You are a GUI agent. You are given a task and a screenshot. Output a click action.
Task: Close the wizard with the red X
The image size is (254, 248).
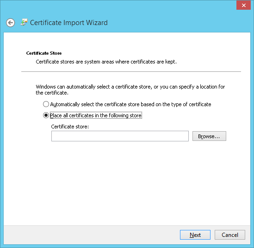243,6
